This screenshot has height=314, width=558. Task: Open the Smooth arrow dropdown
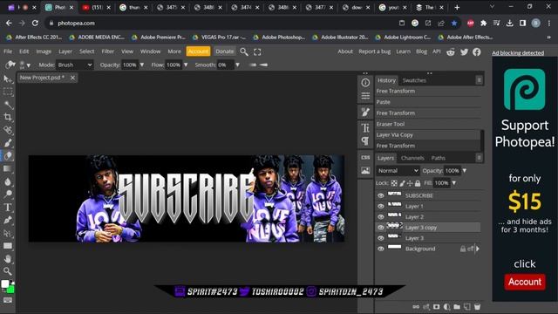coord(237,65)
